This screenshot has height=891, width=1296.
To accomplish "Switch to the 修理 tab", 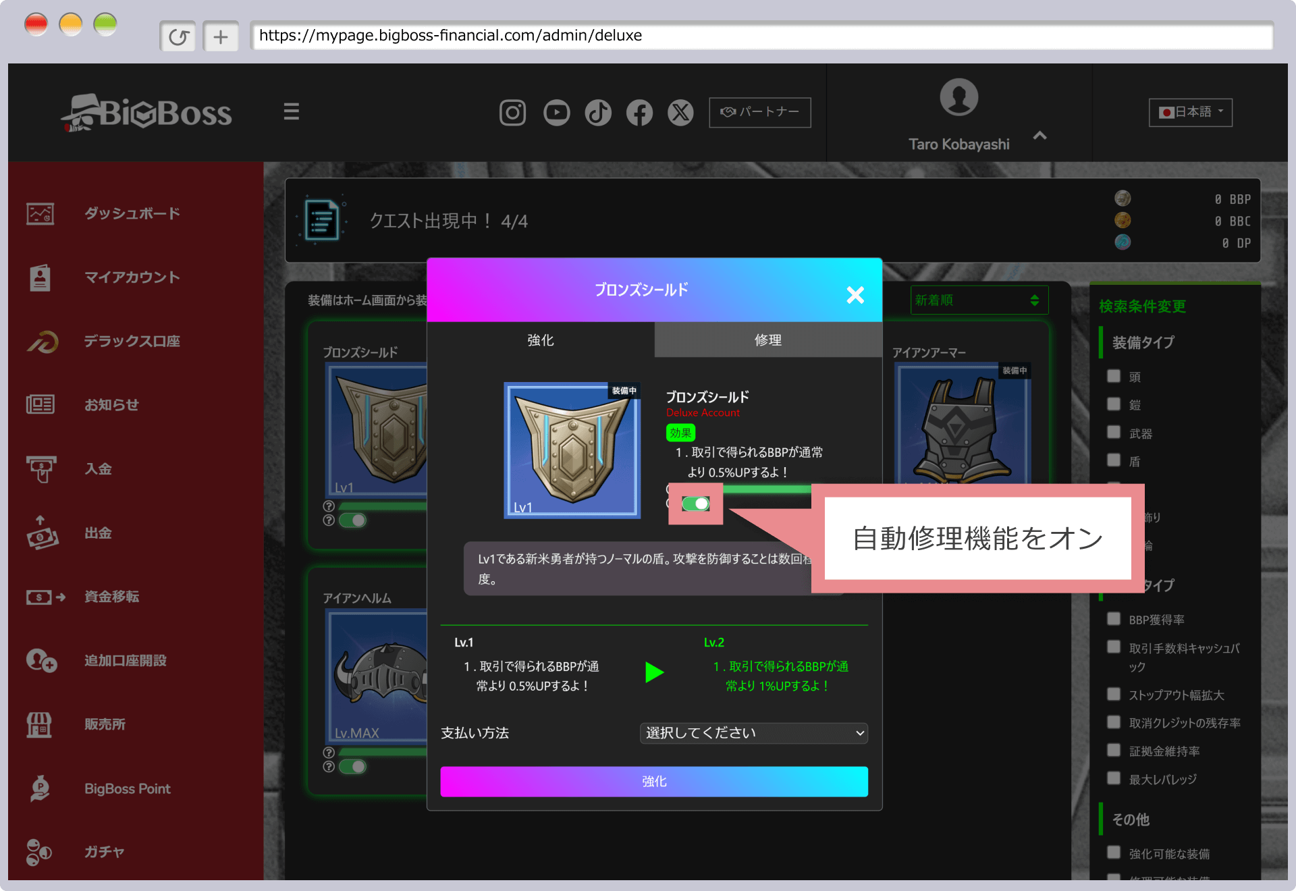I will click(x=768, y=340).
